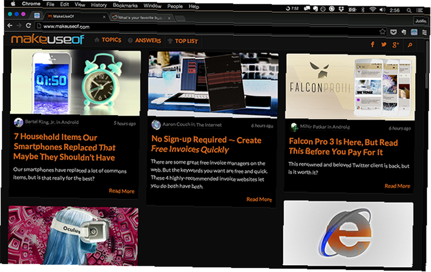
Task: Open "7 Household Items" article headline
Action: click(64, 147)
